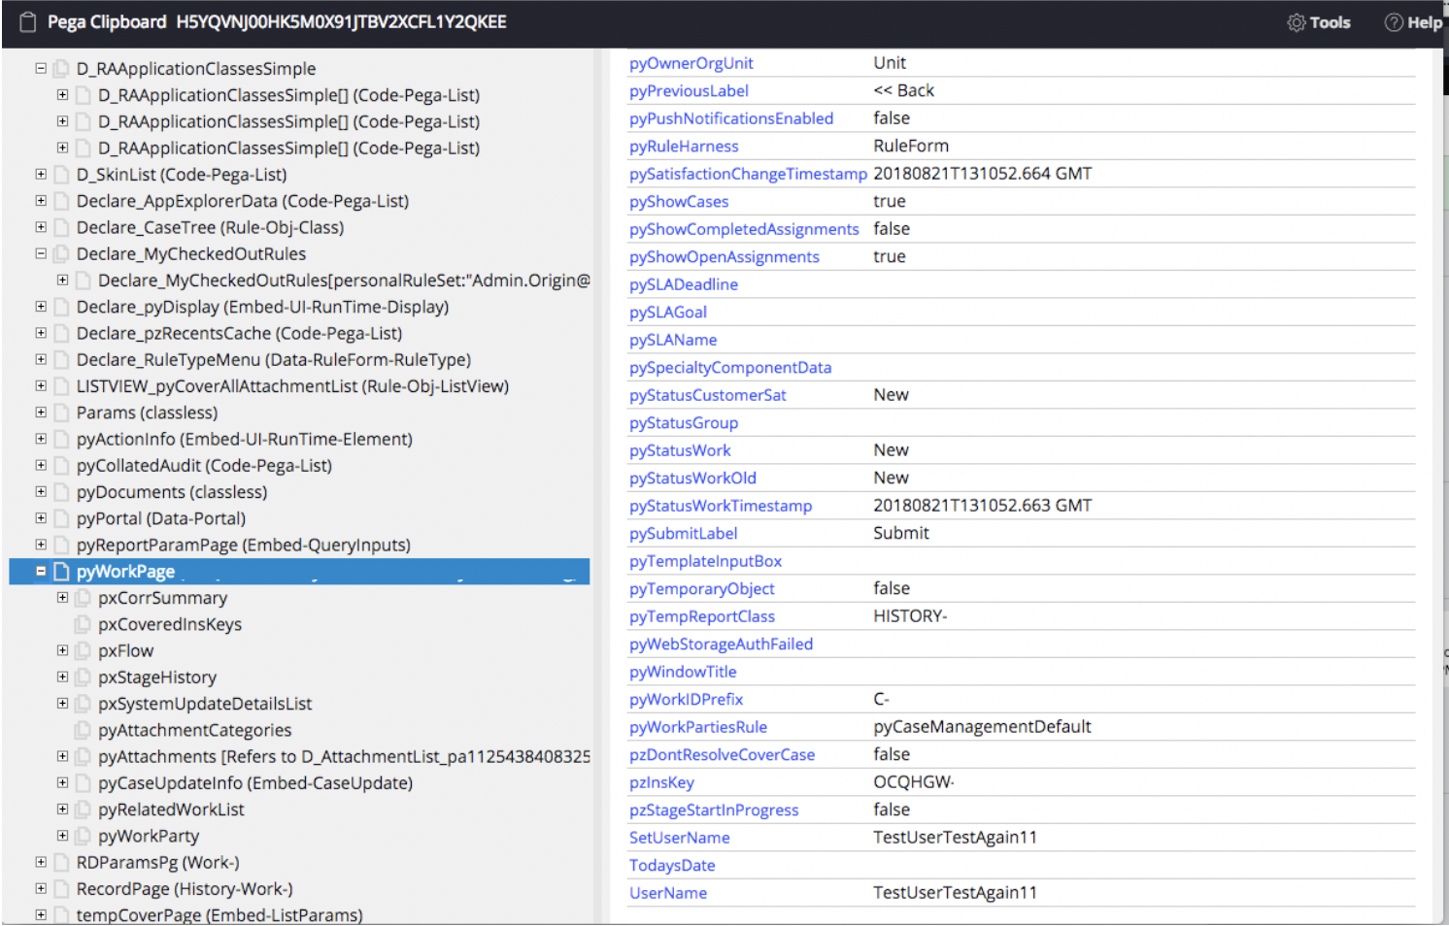
Task: Select pyRelatedWorkList page
Action: (x=171, y=810)
